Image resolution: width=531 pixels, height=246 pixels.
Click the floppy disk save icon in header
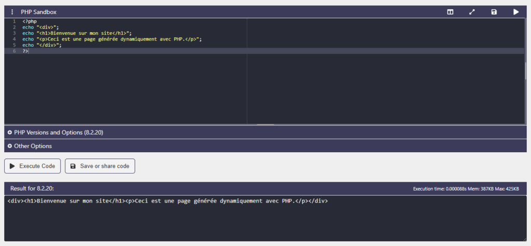click(x=494, y=12)
